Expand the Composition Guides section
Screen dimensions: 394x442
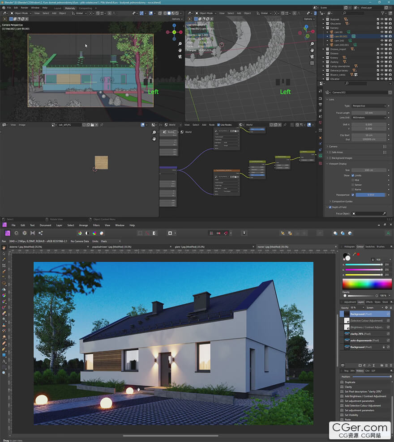(x=342, y=201)
